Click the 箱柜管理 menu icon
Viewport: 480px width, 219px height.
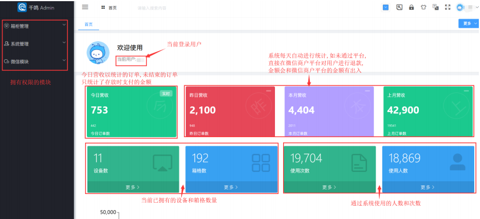point(6,26)
